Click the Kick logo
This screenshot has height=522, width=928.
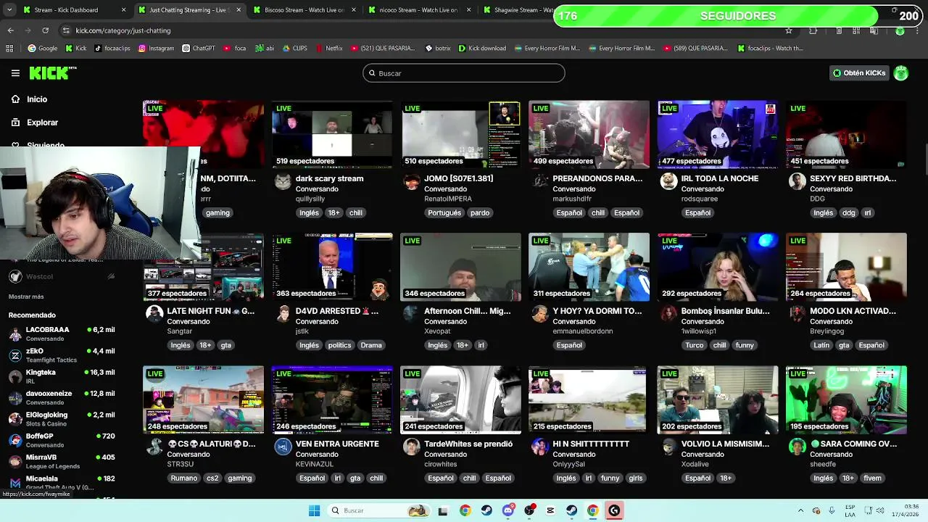[x=52, y=72]
